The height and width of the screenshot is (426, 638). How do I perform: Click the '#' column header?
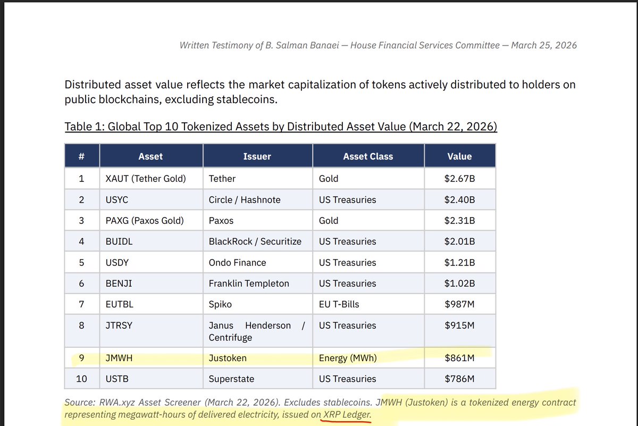click(81, 156)
